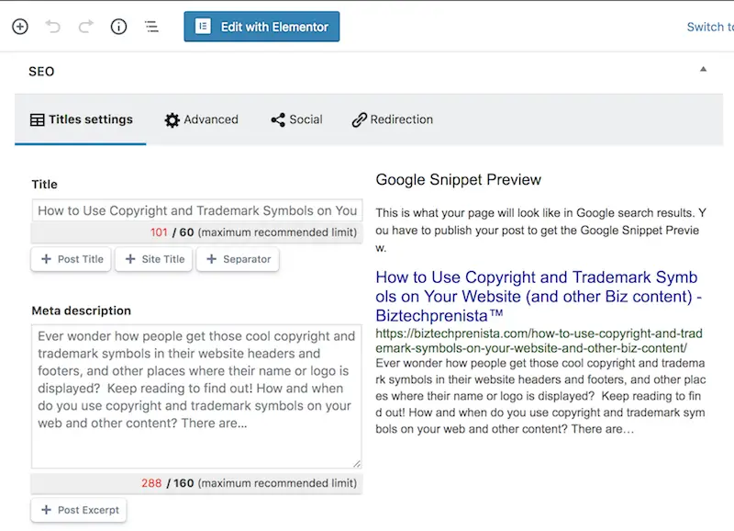Screen dimensions: 734x531
Task: Select the Titles settings tab
Action: (x=81, y=119)
